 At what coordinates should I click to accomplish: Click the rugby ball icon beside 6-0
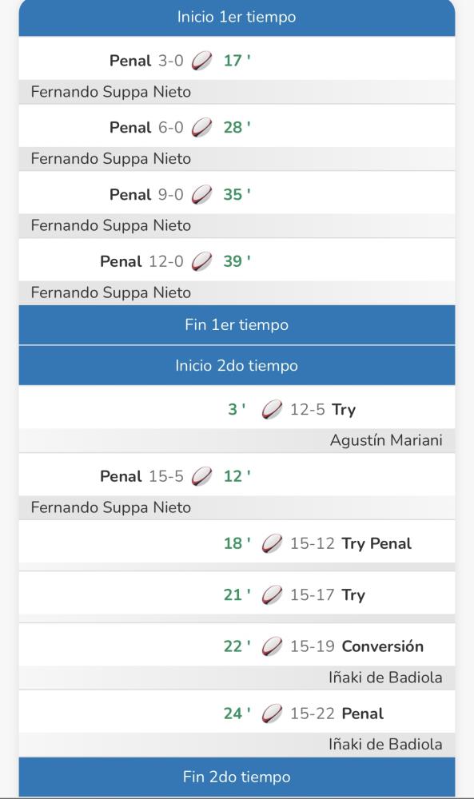(202, 127)
